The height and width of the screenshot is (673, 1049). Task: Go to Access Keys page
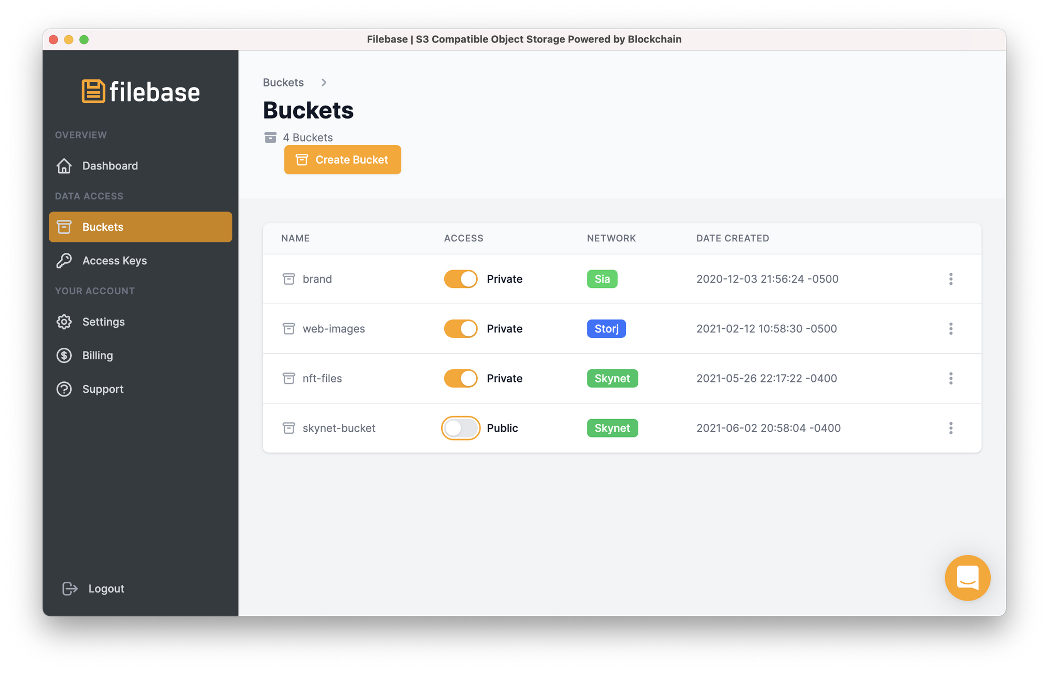141,261
